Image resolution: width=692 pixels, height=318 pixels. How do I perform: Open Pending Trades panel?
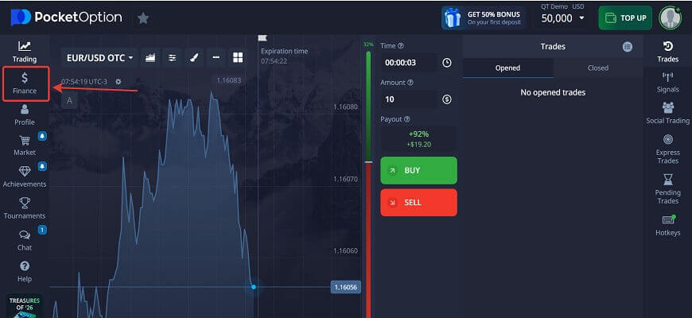click(667, 189)
